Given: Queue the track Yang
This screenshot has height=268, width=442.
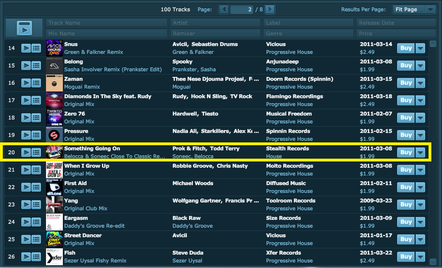Looking at the screenshot, I should 36,205.
